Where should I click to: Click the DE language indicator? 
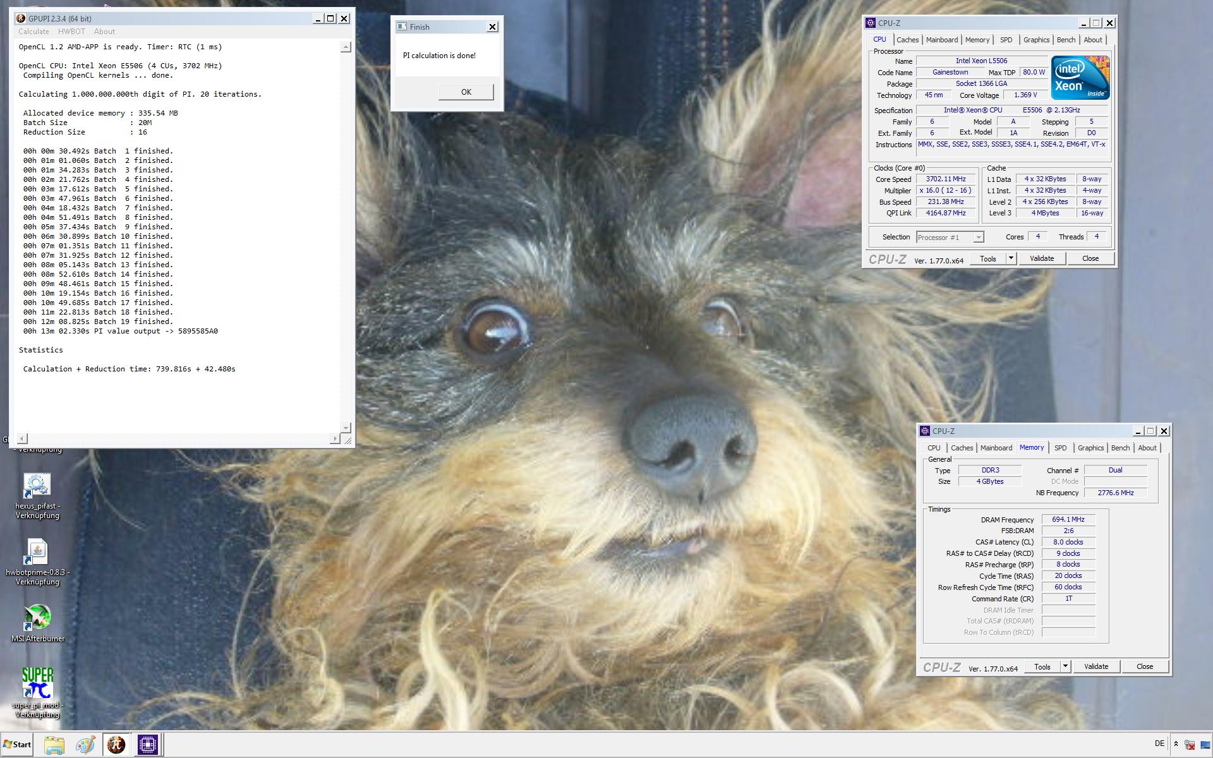point(1159,743)
